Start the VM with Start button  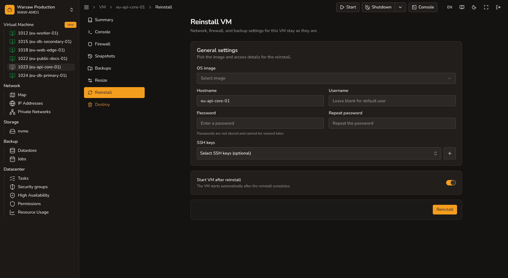[x=348, y=7]
